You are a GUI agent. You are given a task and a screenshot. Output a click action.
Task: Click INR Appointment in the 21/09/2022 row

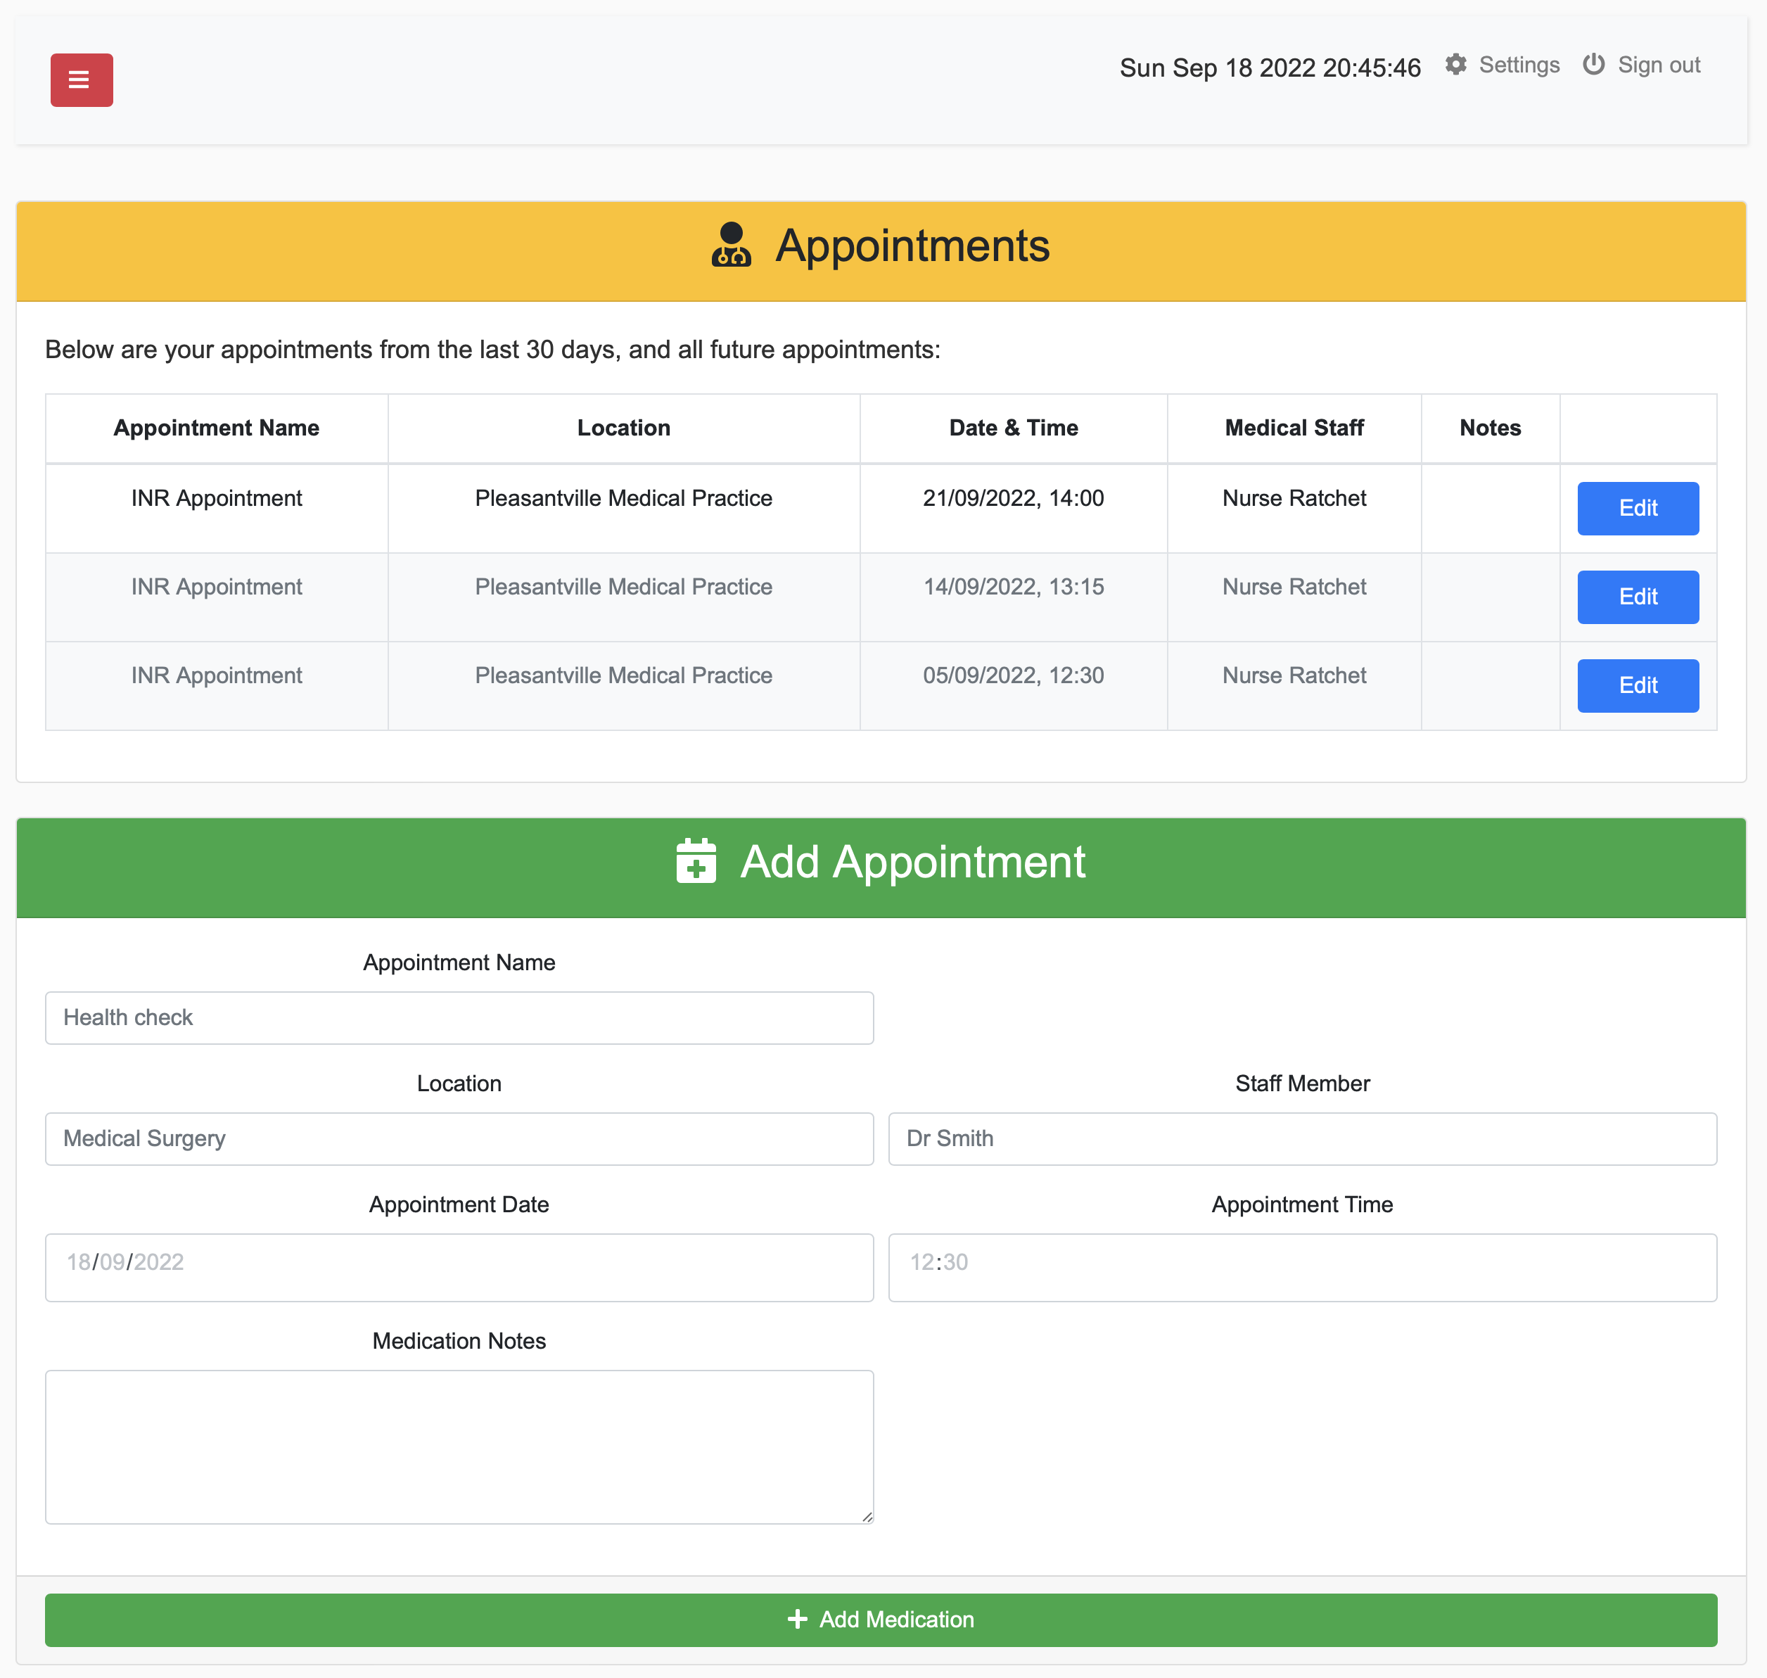click(217, 498)
